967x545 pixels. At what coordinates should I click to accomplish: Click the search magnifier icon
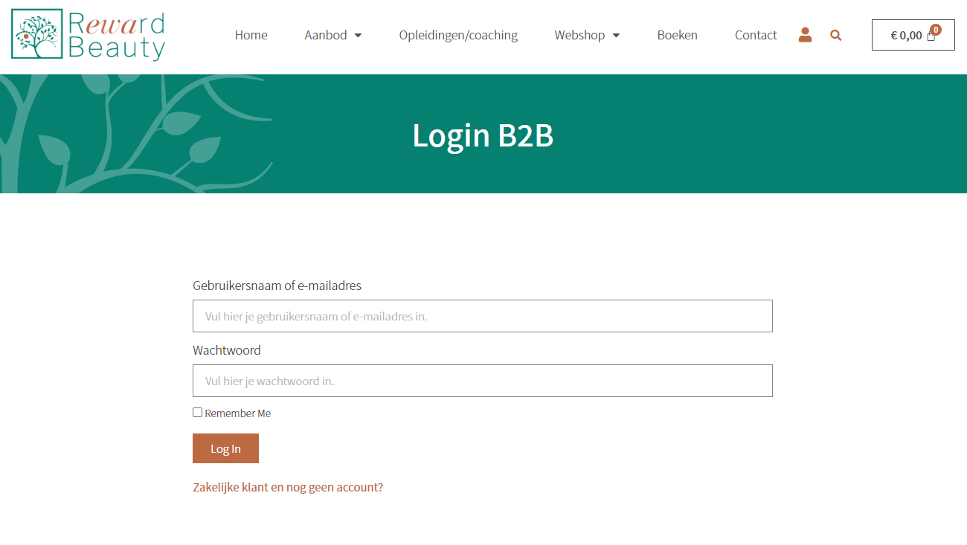tap(836, 35)
